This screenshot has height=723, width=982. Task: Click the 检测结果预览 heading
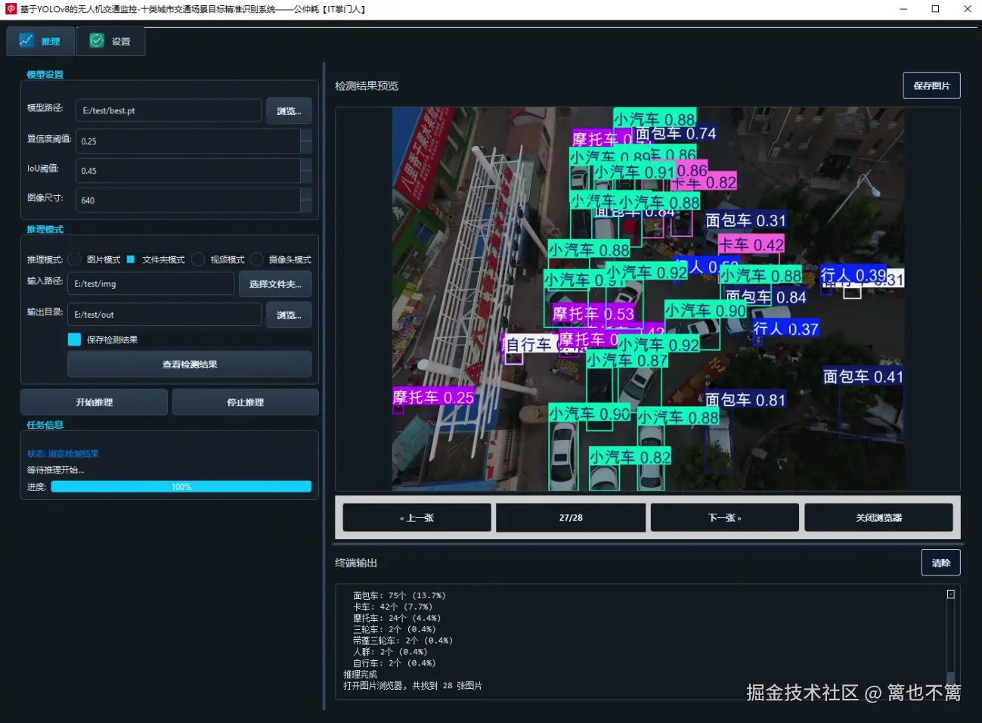367,86
